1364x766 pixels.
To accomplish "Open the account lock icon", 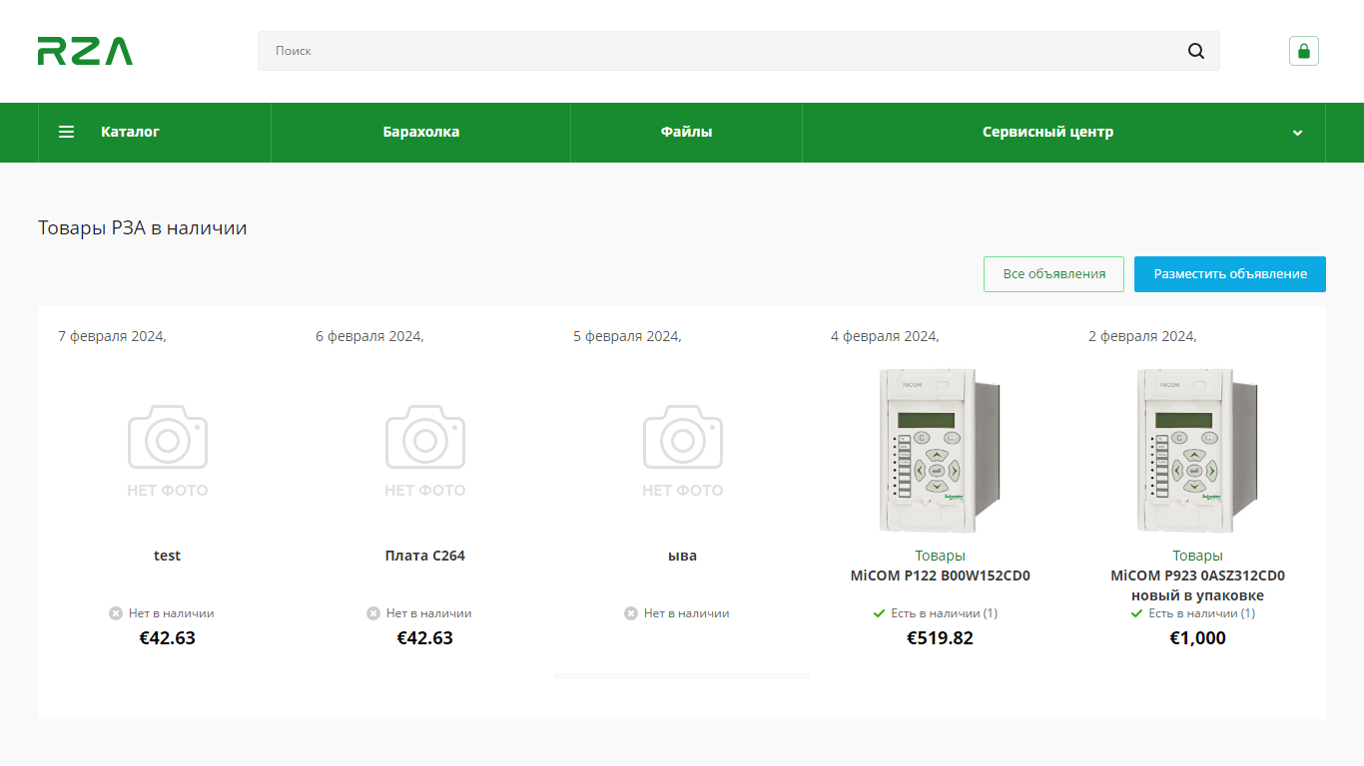I will pos(1304,51).
